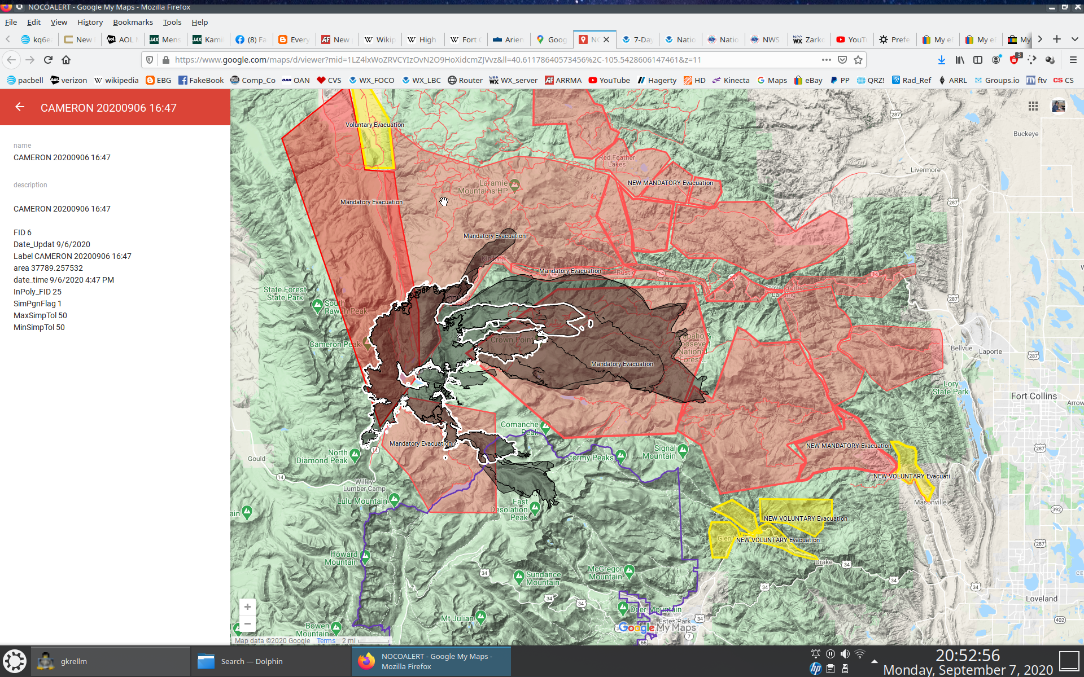Open the list-all-tabs dropdown chevron

pos(1074,39)
